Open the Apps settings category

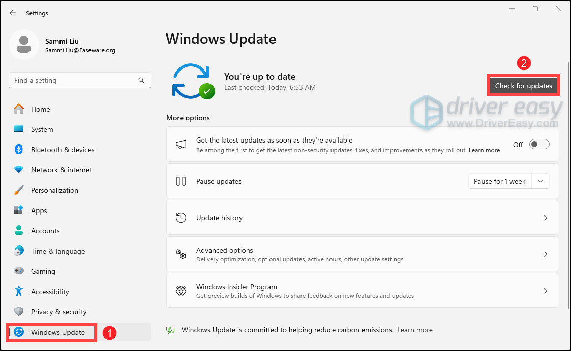coord(39,210)
